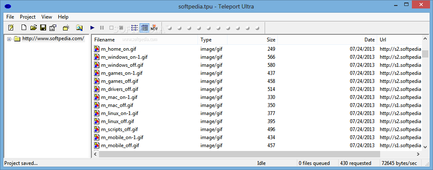
Task: Select the m_linux_on-1.gif filename
Action: pos(120,113)
